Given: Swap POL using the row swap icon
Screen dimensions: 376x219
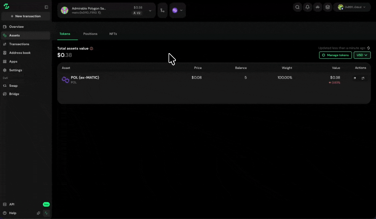Looking at the screenshot, I should [363, 78].
